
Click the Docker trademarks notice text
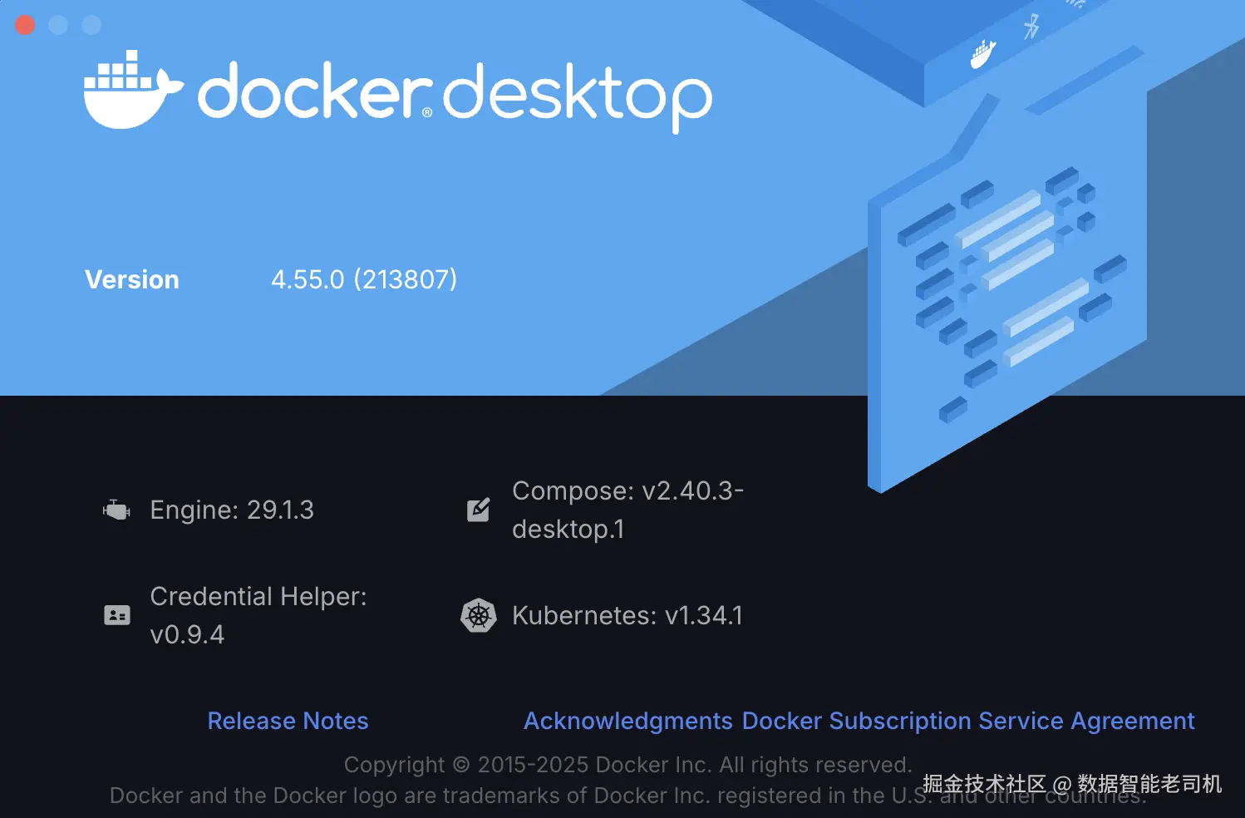(628, 796)
